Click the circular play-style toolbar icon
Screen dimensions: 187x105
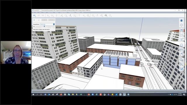click(88, 15)
